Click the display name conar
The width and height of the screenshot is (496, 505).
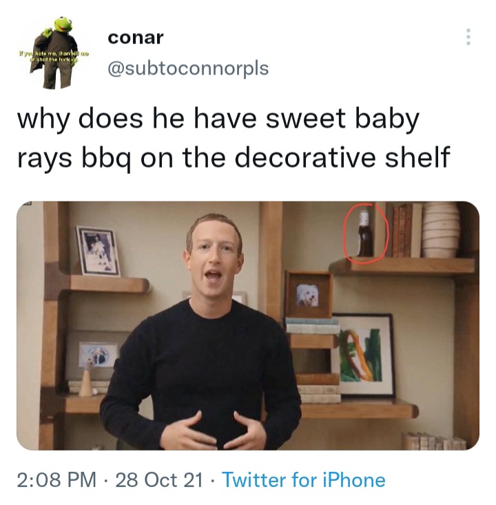pyautogui.click(x=136, y=38)
